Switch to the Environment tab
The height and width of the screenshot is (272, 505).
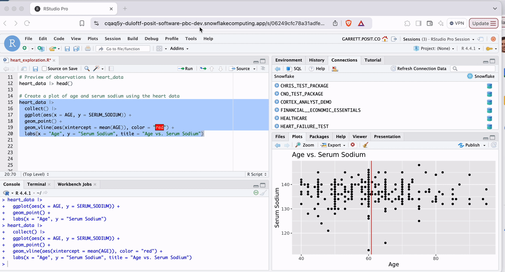(x=288, y=60)
